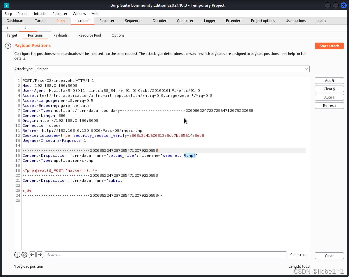Open the Help menu
This screenshot has height=277, width=349.
[95, 14]
